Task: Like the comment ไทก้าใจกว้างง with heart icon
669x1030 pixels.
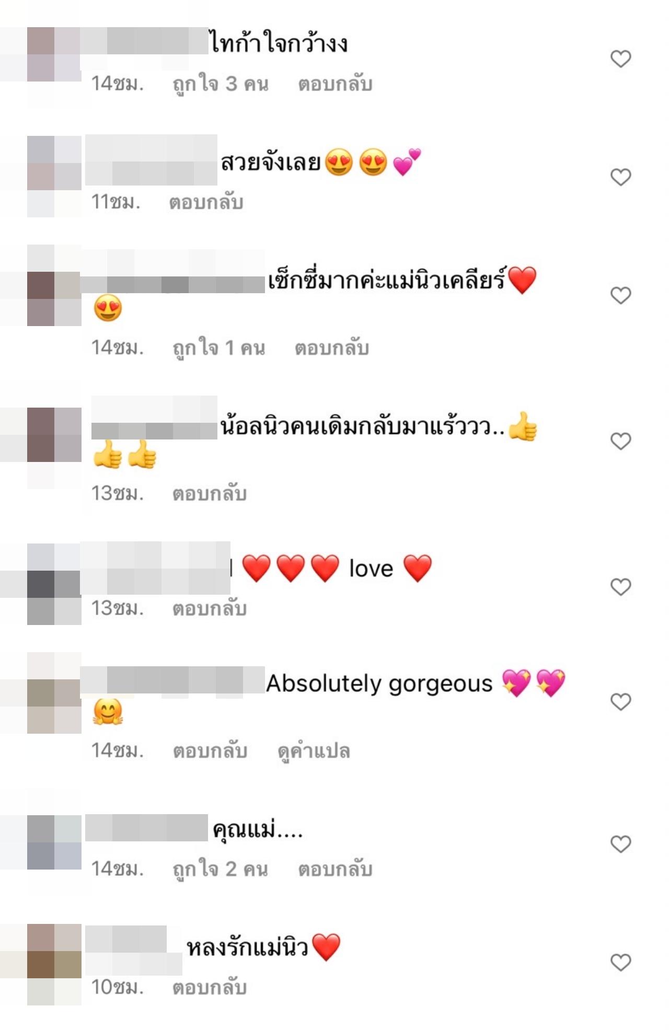Action: point(621,59)
